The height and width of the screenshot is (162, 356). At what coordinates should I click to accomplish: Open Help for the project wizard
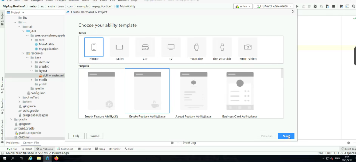[76, 136]
